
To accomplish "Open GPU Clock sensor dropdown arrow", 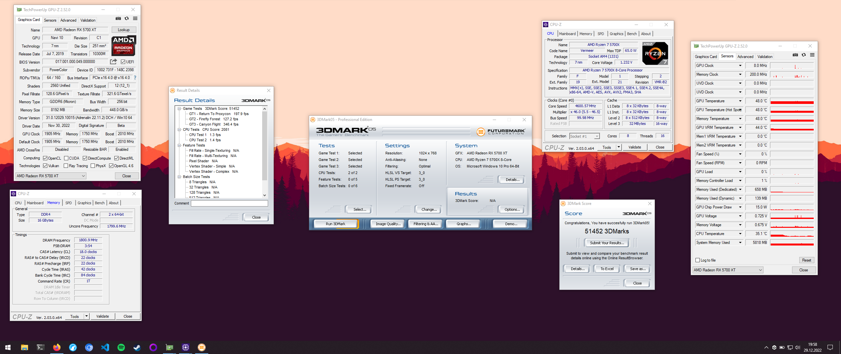I will click(740, 66).
